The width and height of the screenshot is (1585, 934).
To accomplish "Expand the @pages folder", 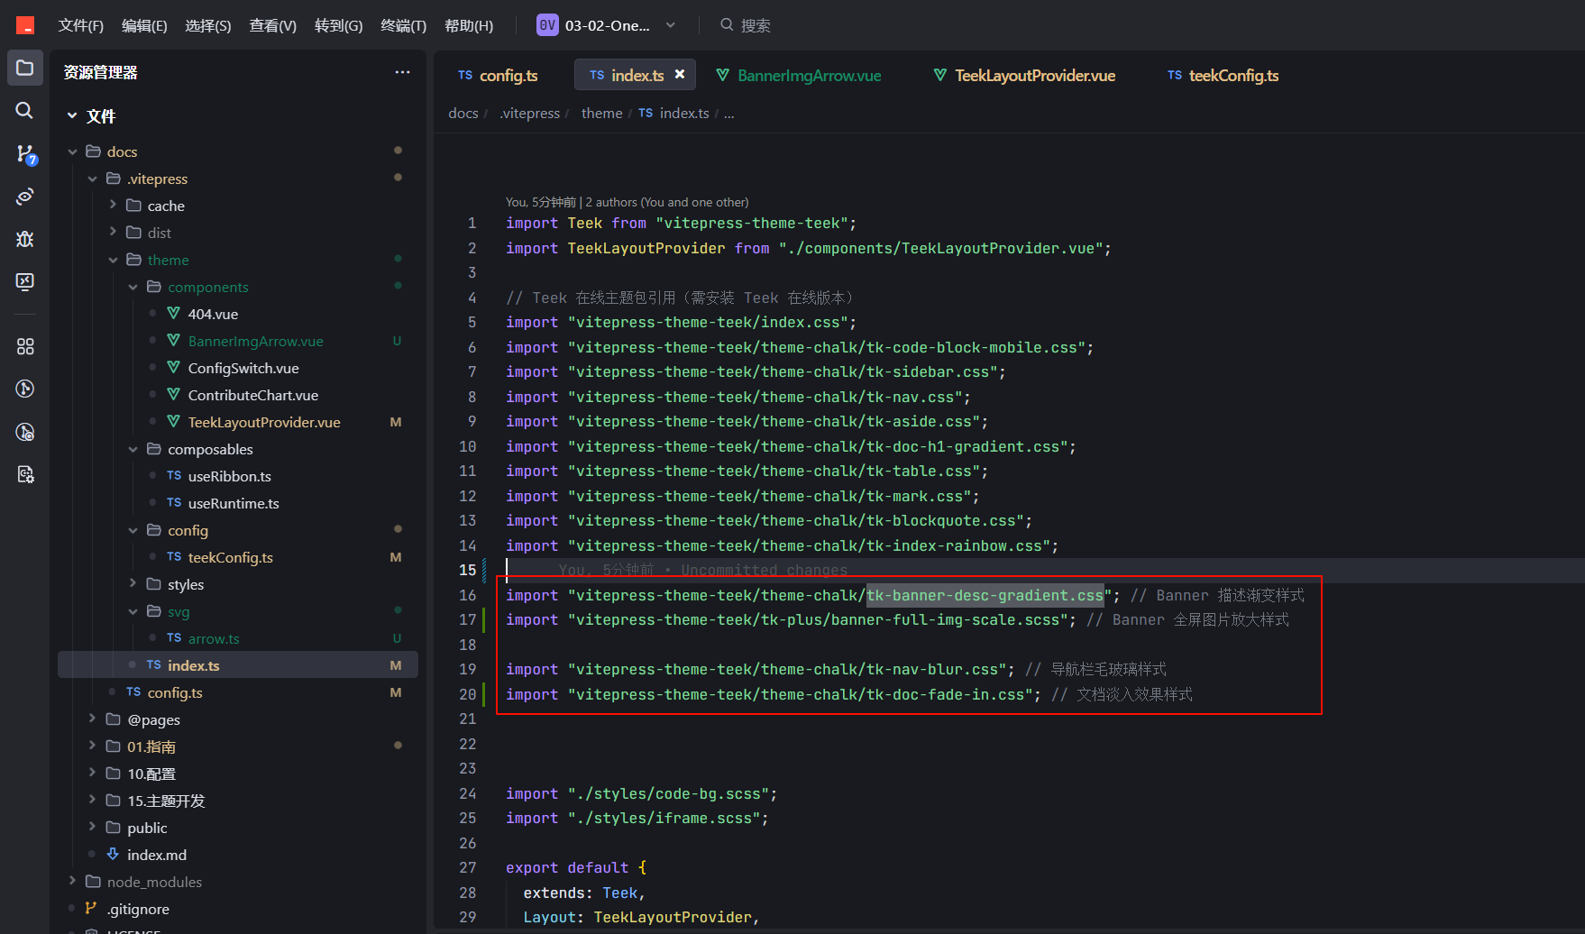I will pyautogui.click(x=92, y=719).
